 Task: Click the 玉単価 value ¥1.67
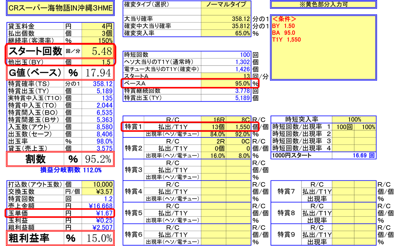tap(98, 213)
